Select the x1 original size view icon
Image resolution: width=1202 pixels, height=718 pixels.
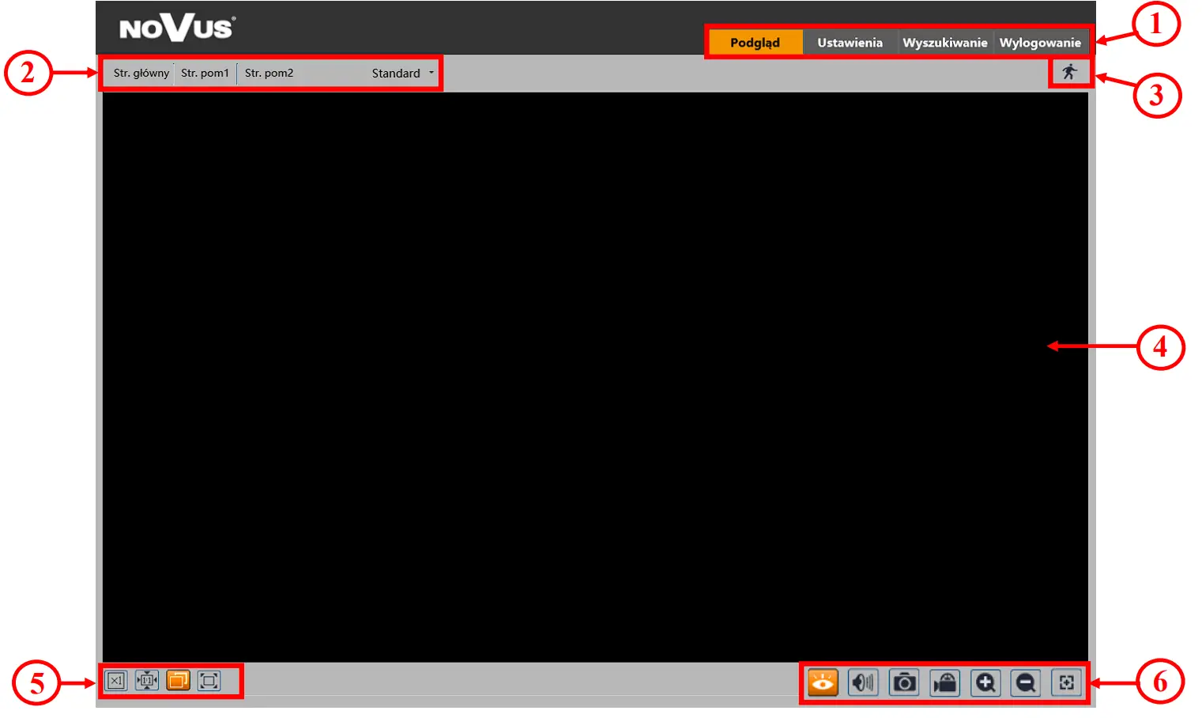[115, 681]
